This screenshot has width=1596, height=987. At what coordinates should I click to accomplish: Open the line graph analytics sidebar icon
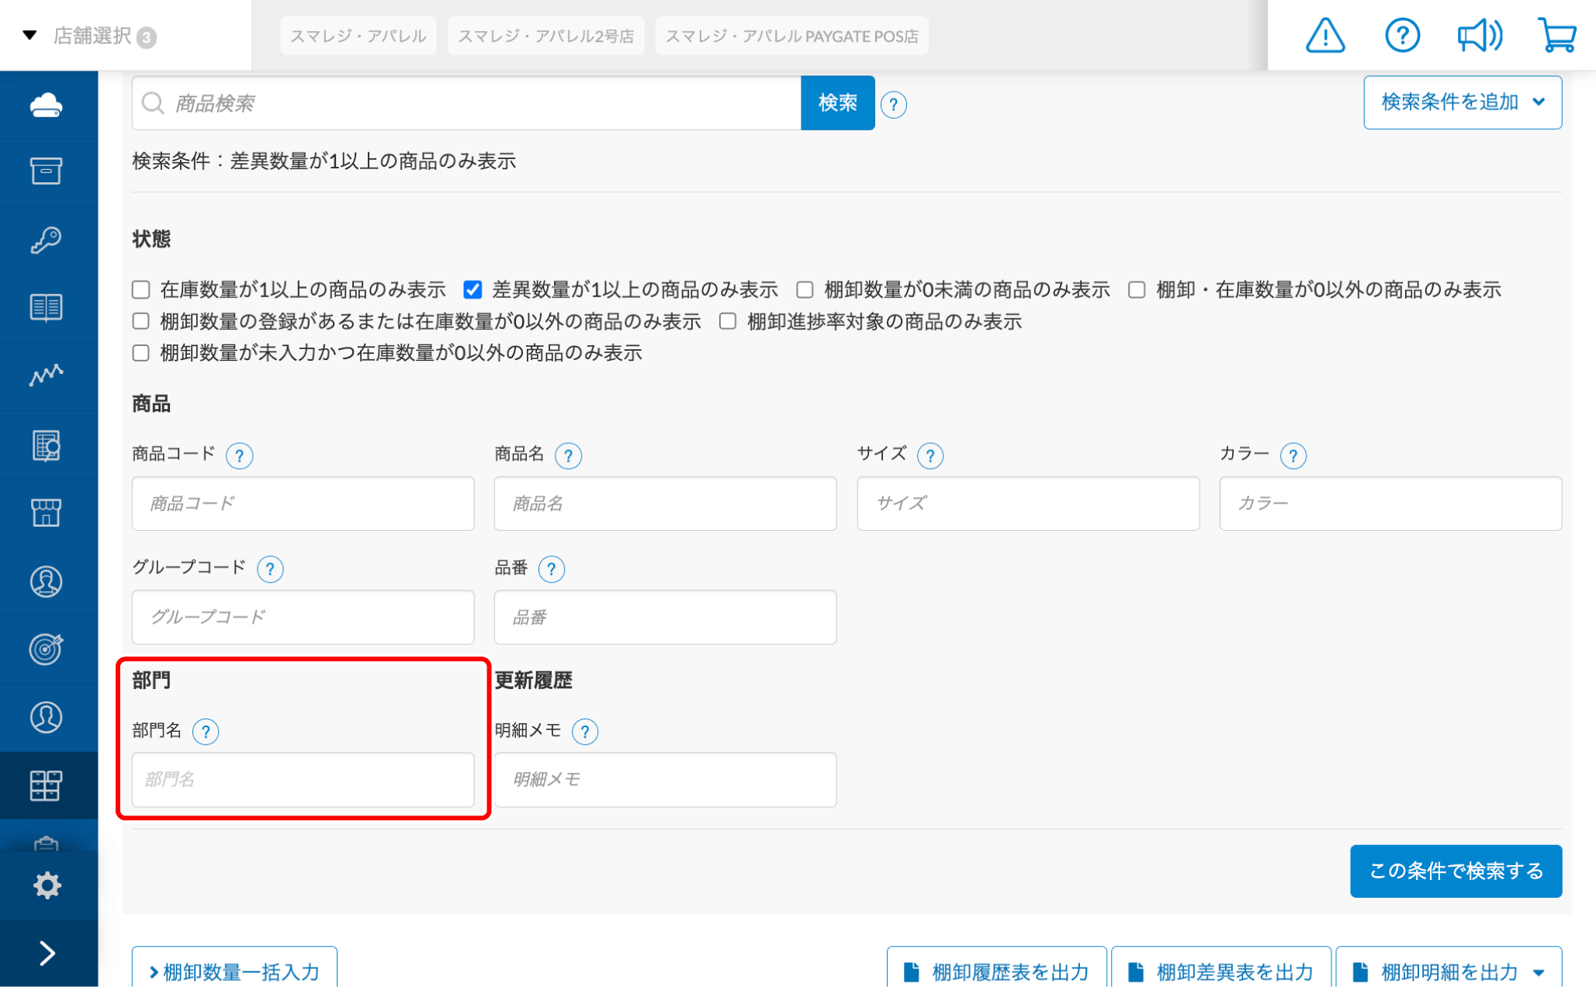pyautogui.click(x=47, y=376)
